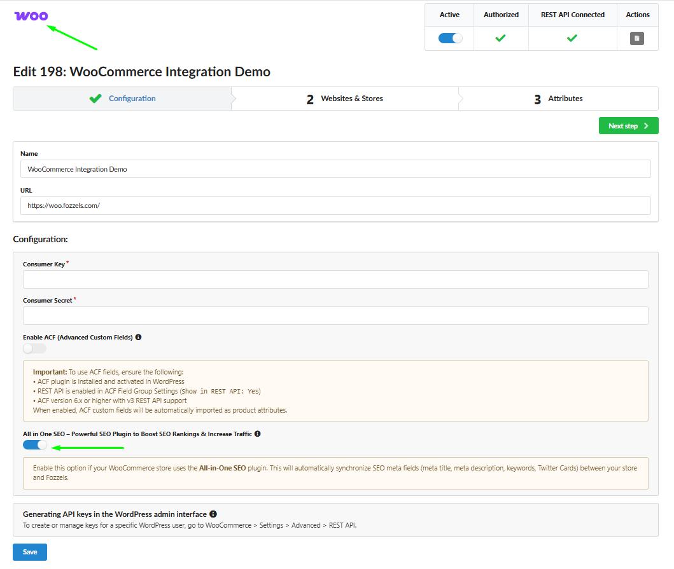Click the Configuration: section heading
This screenshot has width=674, height=569.
(x=40, y=239)
